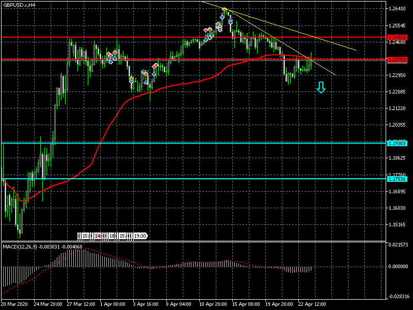Select the cyan 1.17536 level price tag

pyautogui.click(x=397, y=179)
